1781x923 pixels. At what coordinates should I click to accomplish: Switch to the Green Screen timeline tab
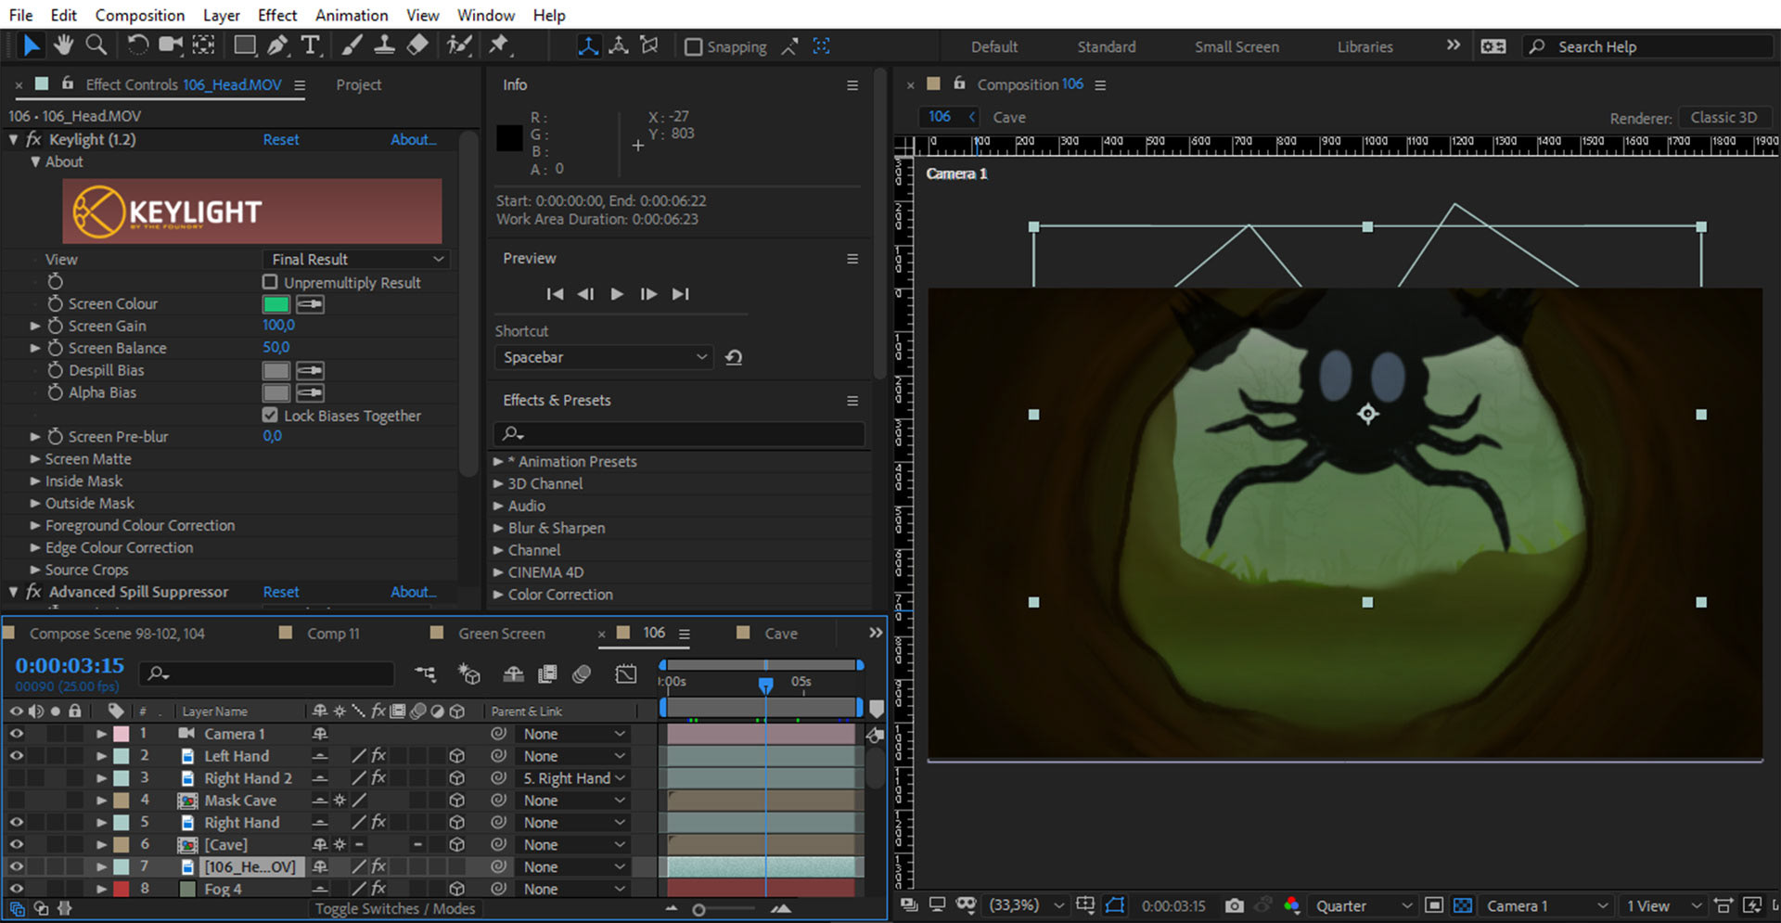502,634
